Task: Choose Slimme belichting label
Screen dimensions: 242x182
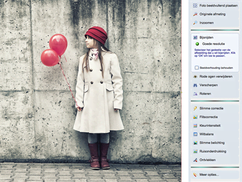Action: tap(212, 143)
